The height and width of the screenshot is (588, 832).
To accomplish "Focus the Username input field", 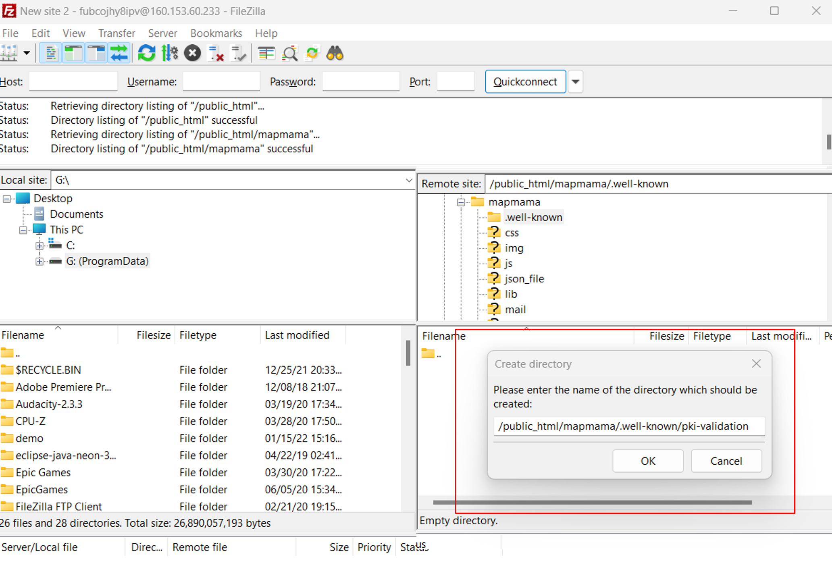I will (221, 81).
